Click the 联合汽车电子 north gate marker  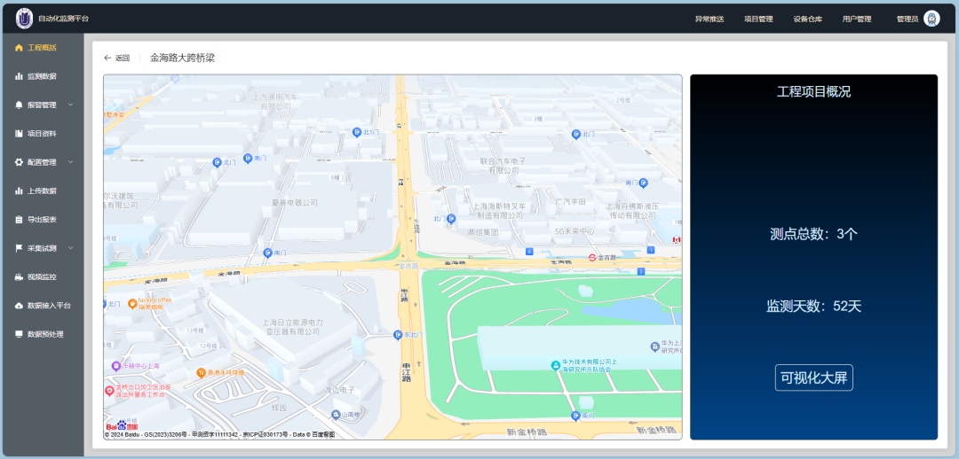[575, 134]
